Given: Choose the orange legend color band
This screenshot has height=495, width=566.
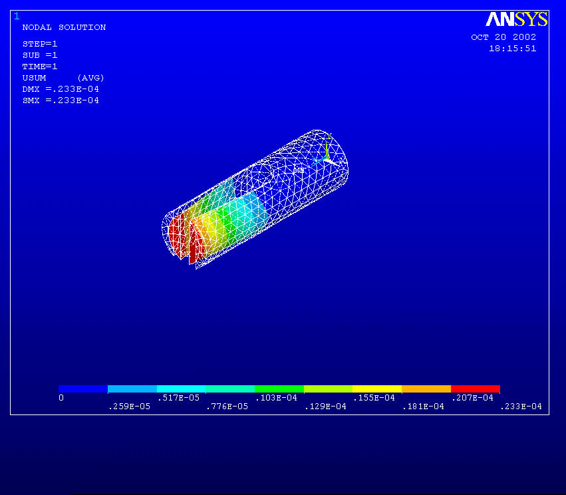Looking at the screenshot, I should click(426, 389).
